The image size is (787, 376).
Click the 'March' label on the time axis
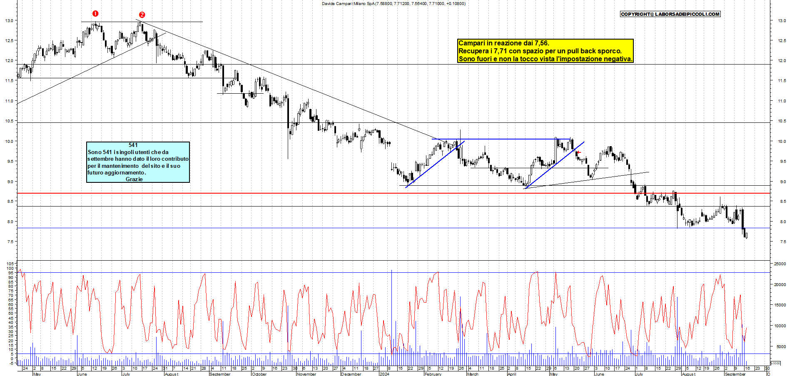[x=473, y=374]
